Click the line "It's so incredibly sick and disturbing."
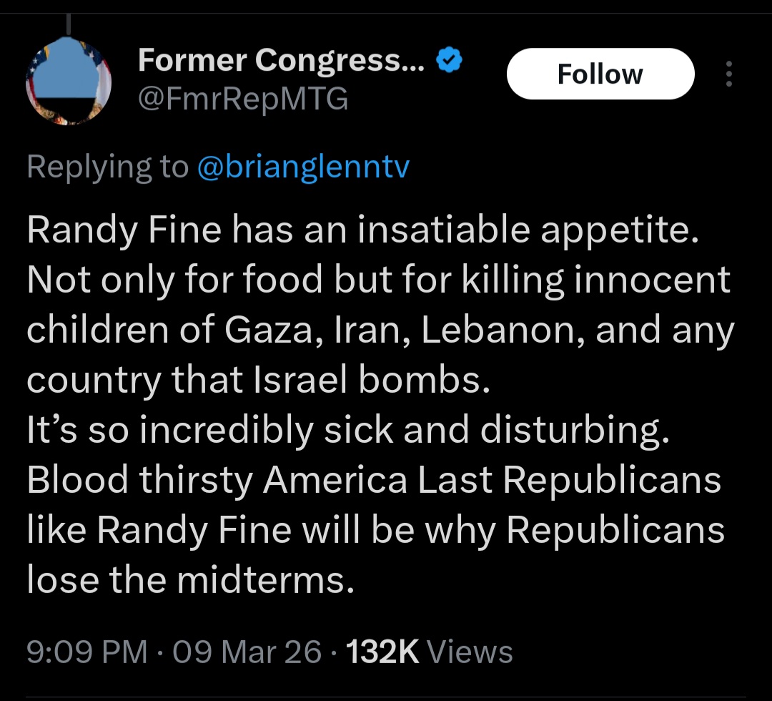This screenshot has width=772, height=701. 349,430
